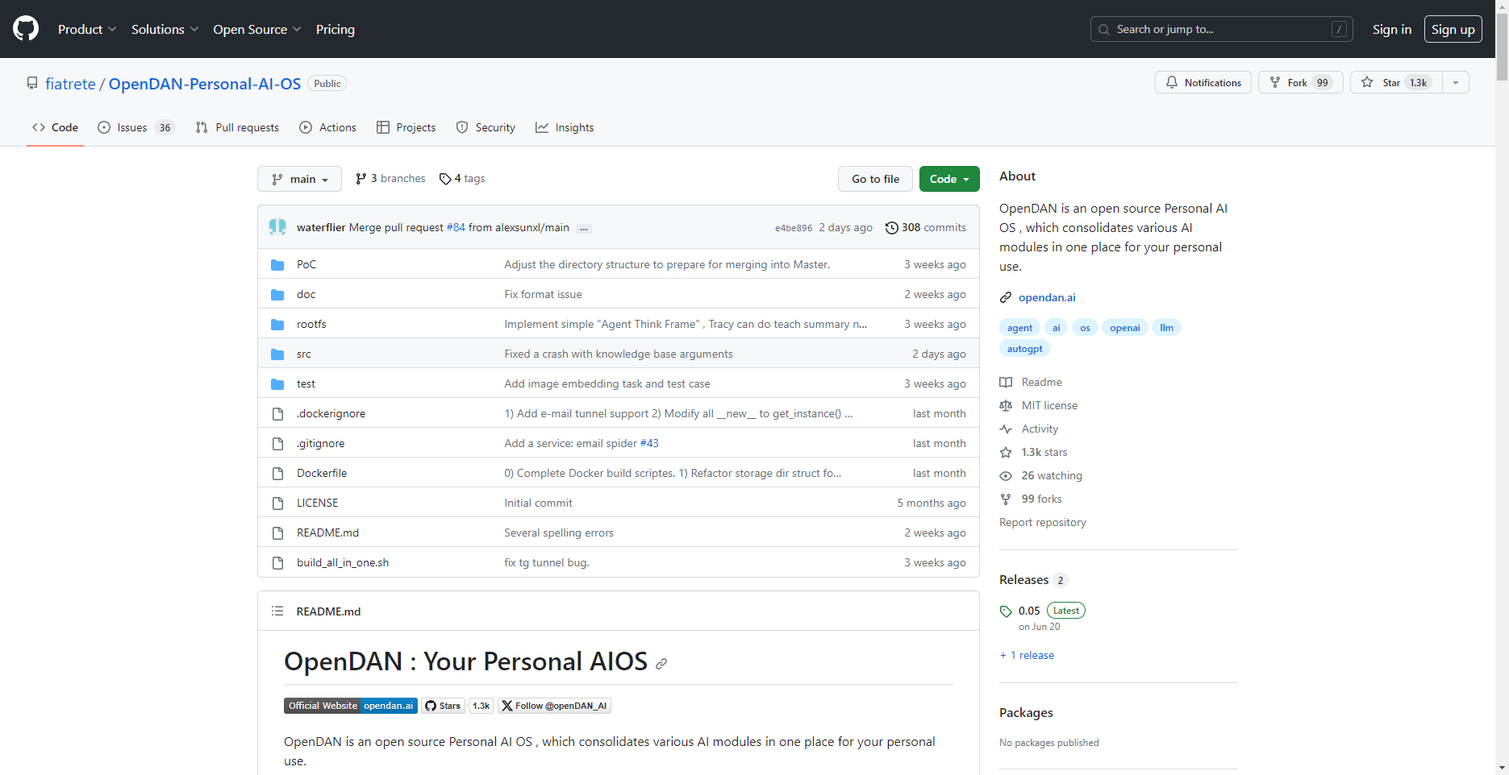This screenshot has width=1509, height=775.
Task: Open the star lists dropdown arrow
Action: (1456, 82)
